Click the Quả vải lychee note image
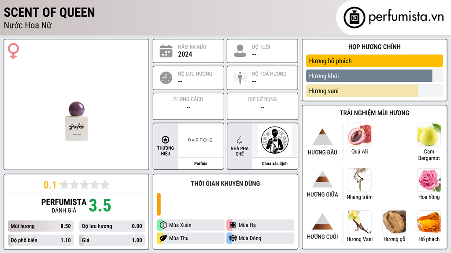The image size is (451, 253). (359, 134)
